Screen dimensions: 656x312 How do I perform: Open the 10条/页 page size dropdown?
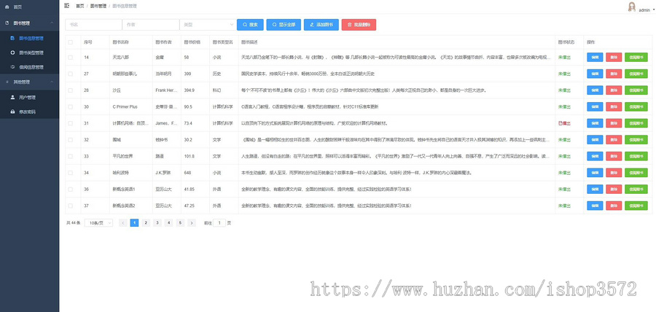[98, 223]
